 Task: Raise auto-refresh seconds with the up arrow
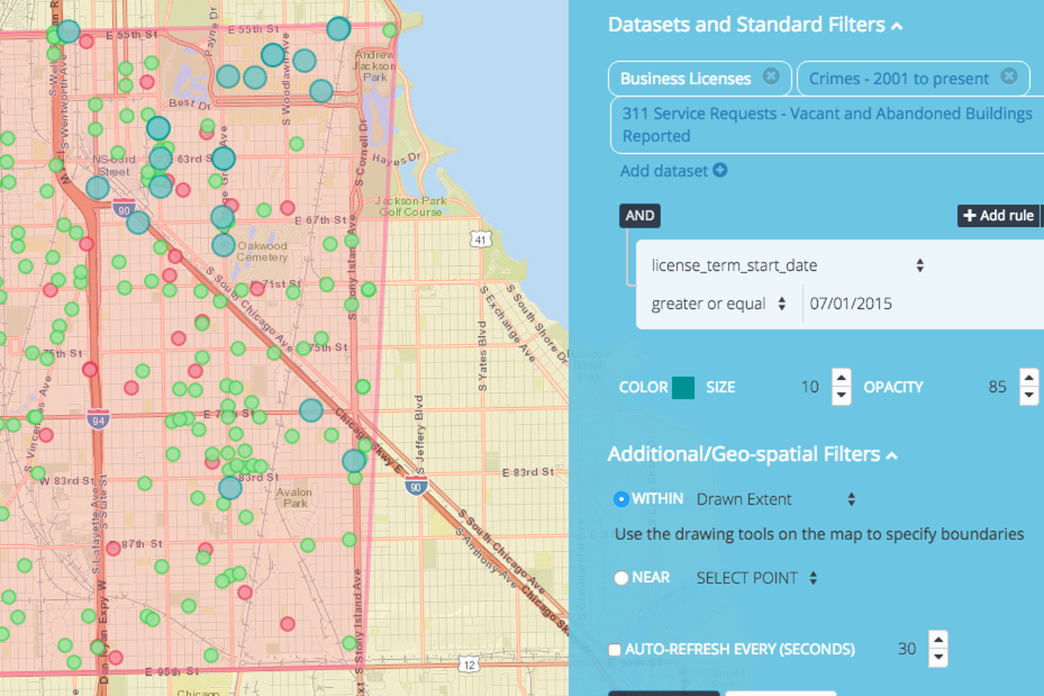[x=938, y=640]
